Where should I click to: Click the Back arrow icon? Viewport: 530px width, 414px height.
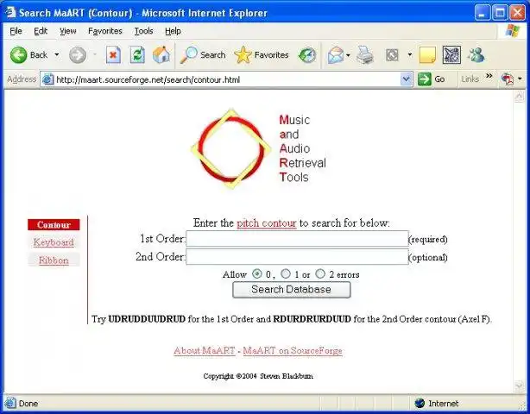tap(18, 54)
